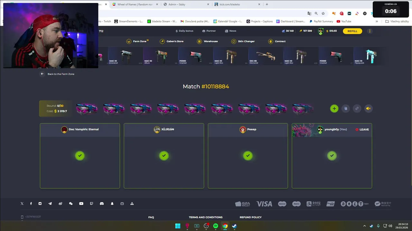Open a new browser tab

point(267,4)
